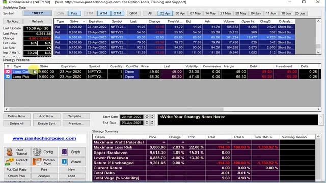Open the Long Call type dropdown
The image size is (326, 183).
[x=24, y=72]
